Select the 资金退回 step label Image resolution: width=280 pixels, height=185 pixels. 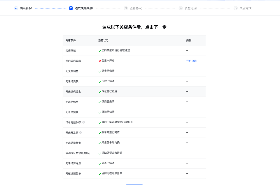point(190,8)
